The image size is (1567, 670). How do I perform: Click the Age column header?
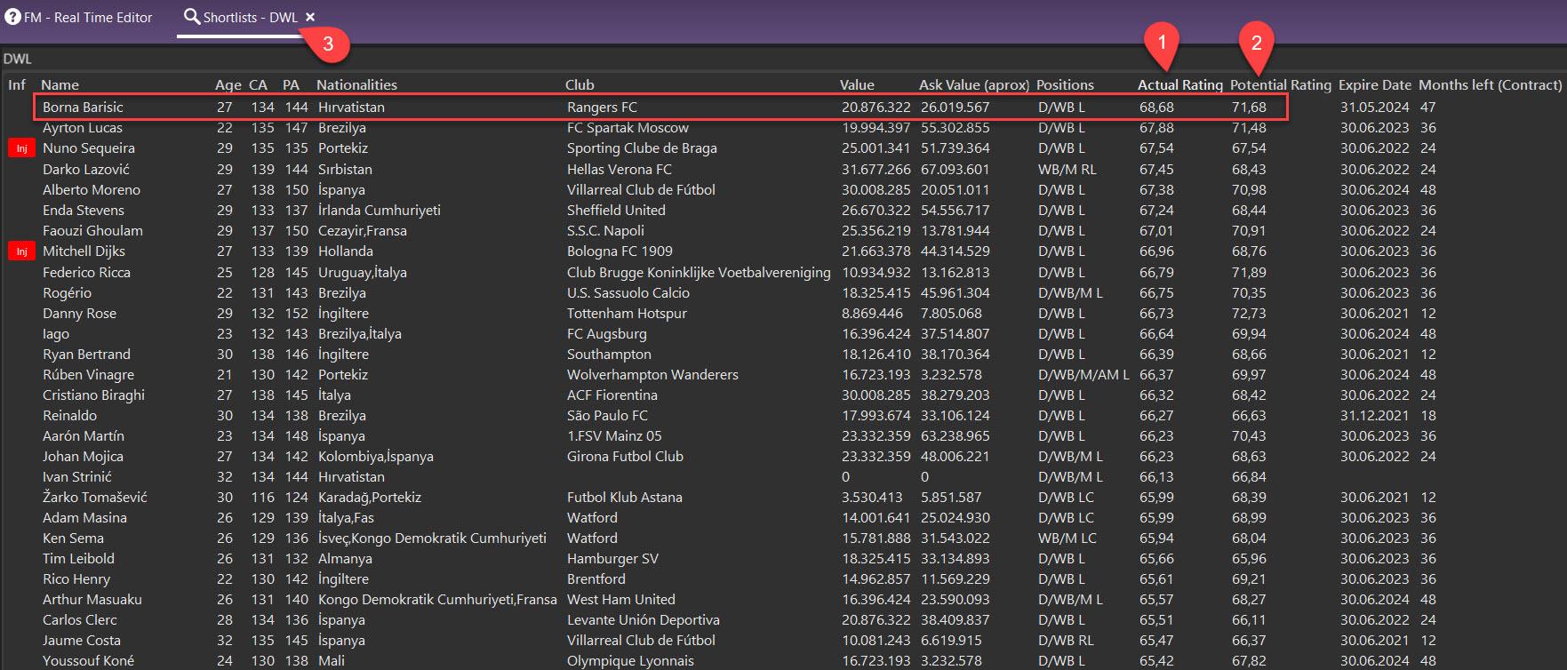click(228, 85)
